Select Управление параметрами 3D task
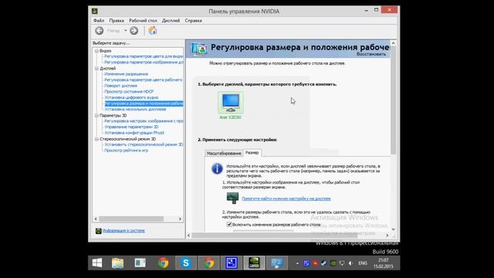Screen dimensions: 494x278 click(131, 127)
